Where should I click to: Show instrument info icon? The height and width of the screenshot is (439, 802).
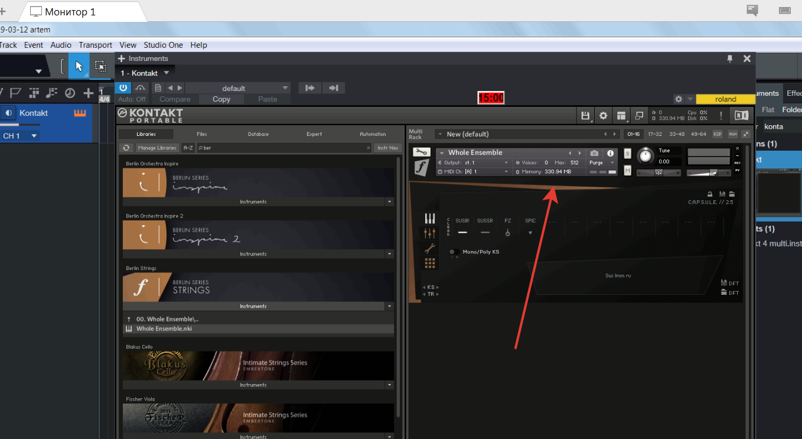pos(610,153)
